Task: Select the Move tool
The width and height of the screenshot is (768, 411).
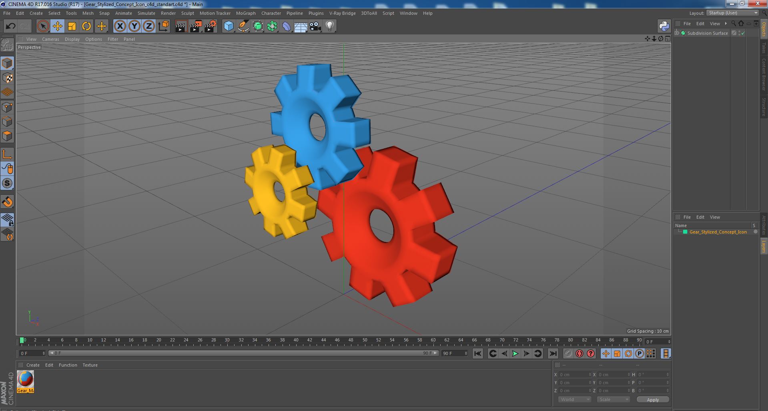Action: click(57, 26)
